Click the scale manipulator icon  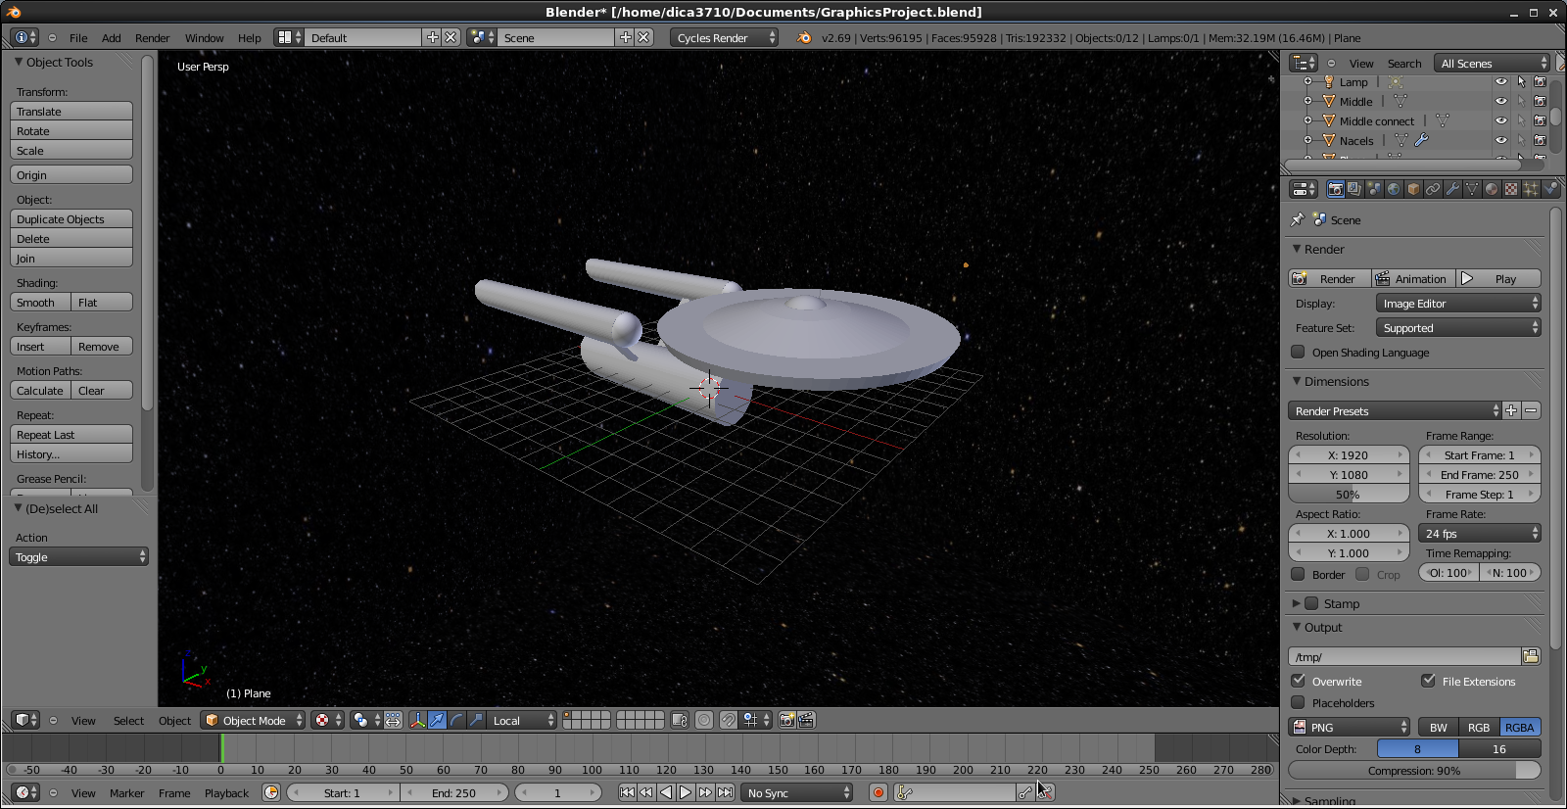click(x=476, y=720)
